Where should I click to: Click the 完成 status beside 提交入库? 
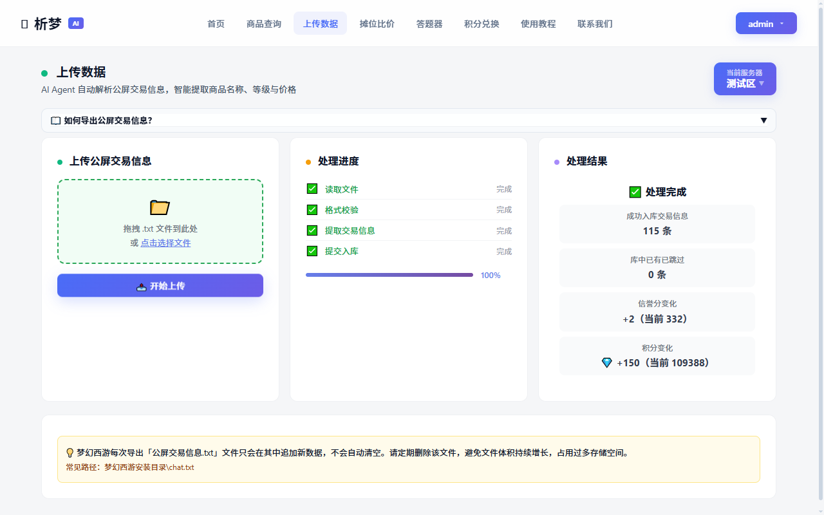pyautogui.click(x=504, y=251)
